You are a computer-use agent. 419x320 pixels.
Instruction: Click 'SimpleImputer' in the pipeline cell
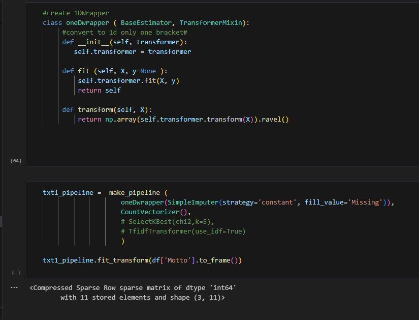[193, 202]
